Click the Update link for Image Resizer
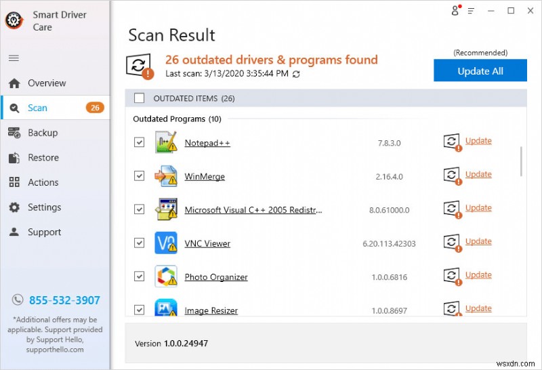 point(478,309)
